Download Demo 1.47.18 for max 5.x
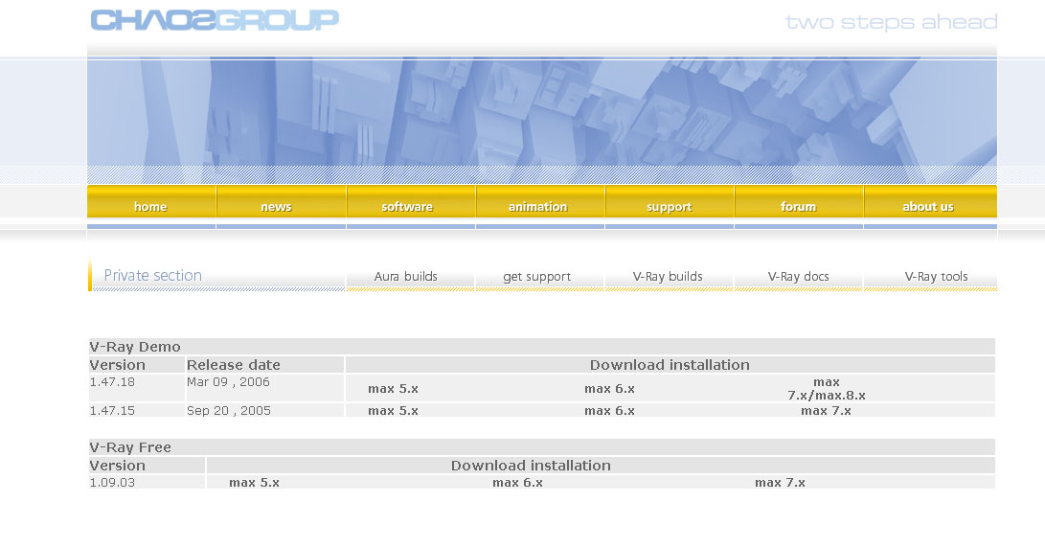Viewport: 1045px width, 548px height. coord(394,389)
